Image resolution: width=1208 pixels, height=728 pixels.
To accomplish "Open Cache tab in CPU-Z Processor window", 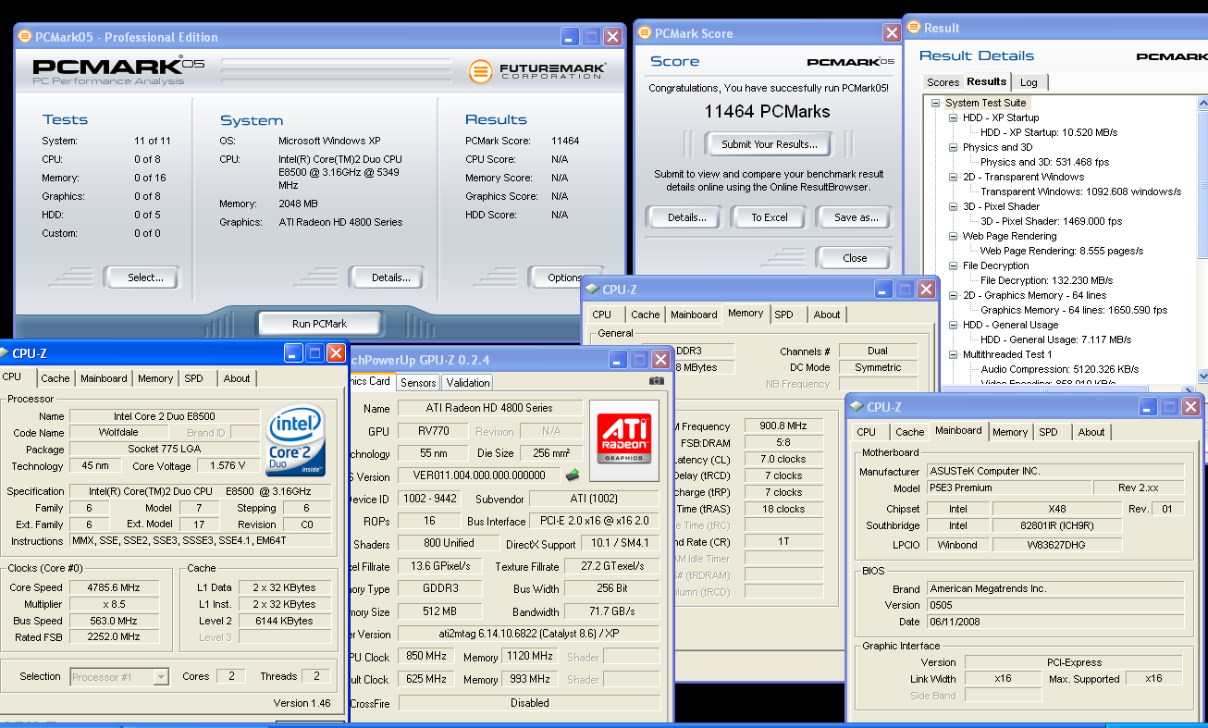I will [55, 378].
